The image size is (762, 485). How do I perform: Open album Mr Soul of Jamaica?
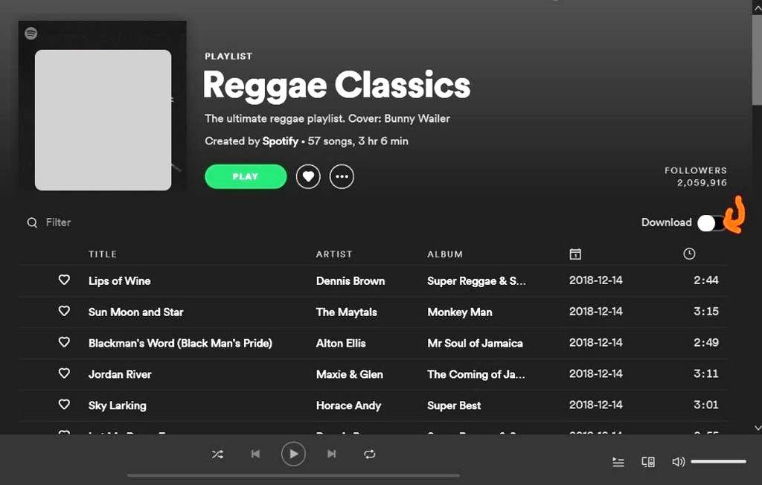point(476,343)
